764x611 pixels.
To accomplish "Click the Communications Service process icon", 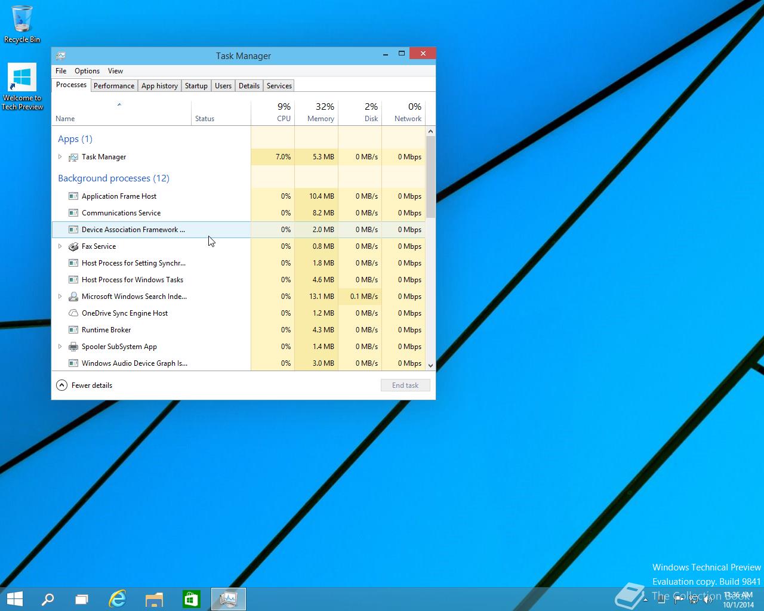I will (x=73, y=213).
